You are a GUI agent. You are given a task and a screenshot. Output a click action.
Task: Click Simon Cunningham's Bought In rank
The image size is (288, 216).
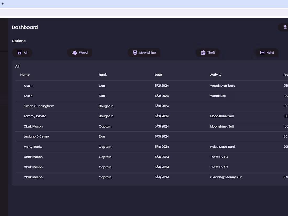tap(106, 106)
